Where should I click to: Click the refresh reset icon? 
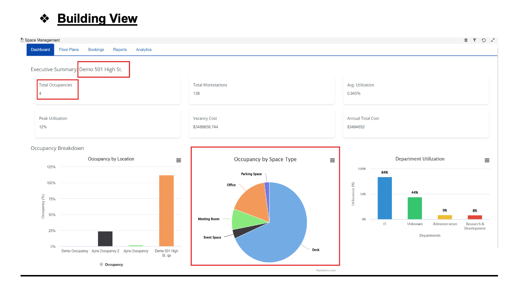484,40
